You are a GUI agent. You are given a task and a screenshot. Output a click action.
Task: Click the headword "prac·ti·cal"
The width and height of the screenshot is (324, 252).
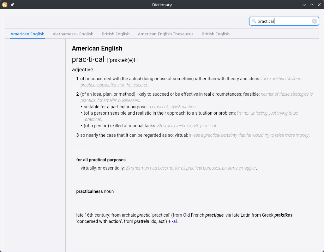click(x=88, y=59)
